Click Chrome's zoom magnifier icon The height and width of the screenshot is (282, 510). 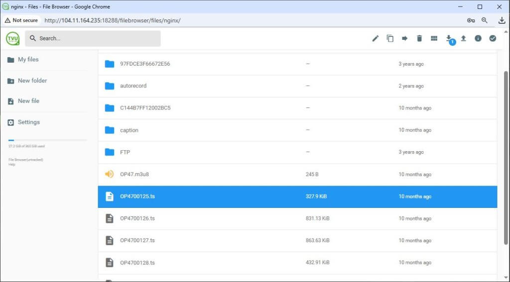(x=485, y=20)
